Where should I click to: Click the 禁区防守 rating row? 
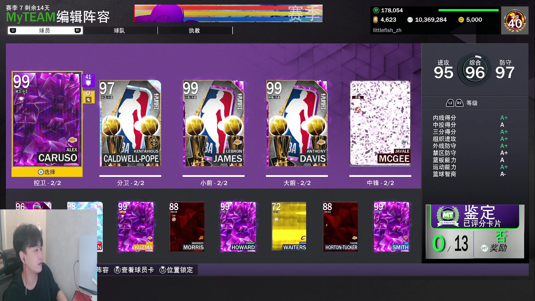[x=470, y=153]
